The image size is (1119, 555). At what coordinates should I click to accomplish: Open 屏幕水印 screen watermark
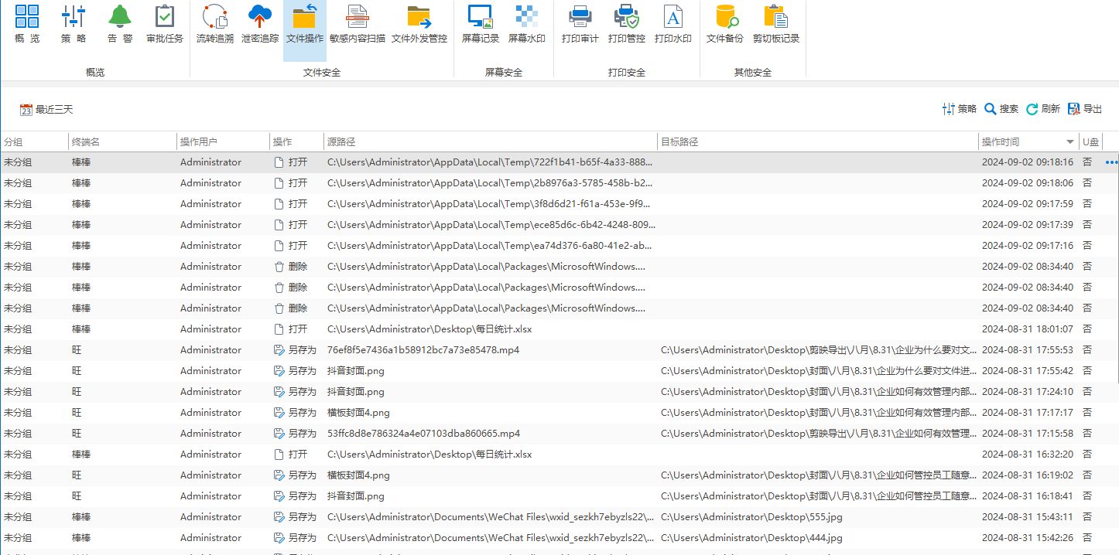[x=526, y=23]
